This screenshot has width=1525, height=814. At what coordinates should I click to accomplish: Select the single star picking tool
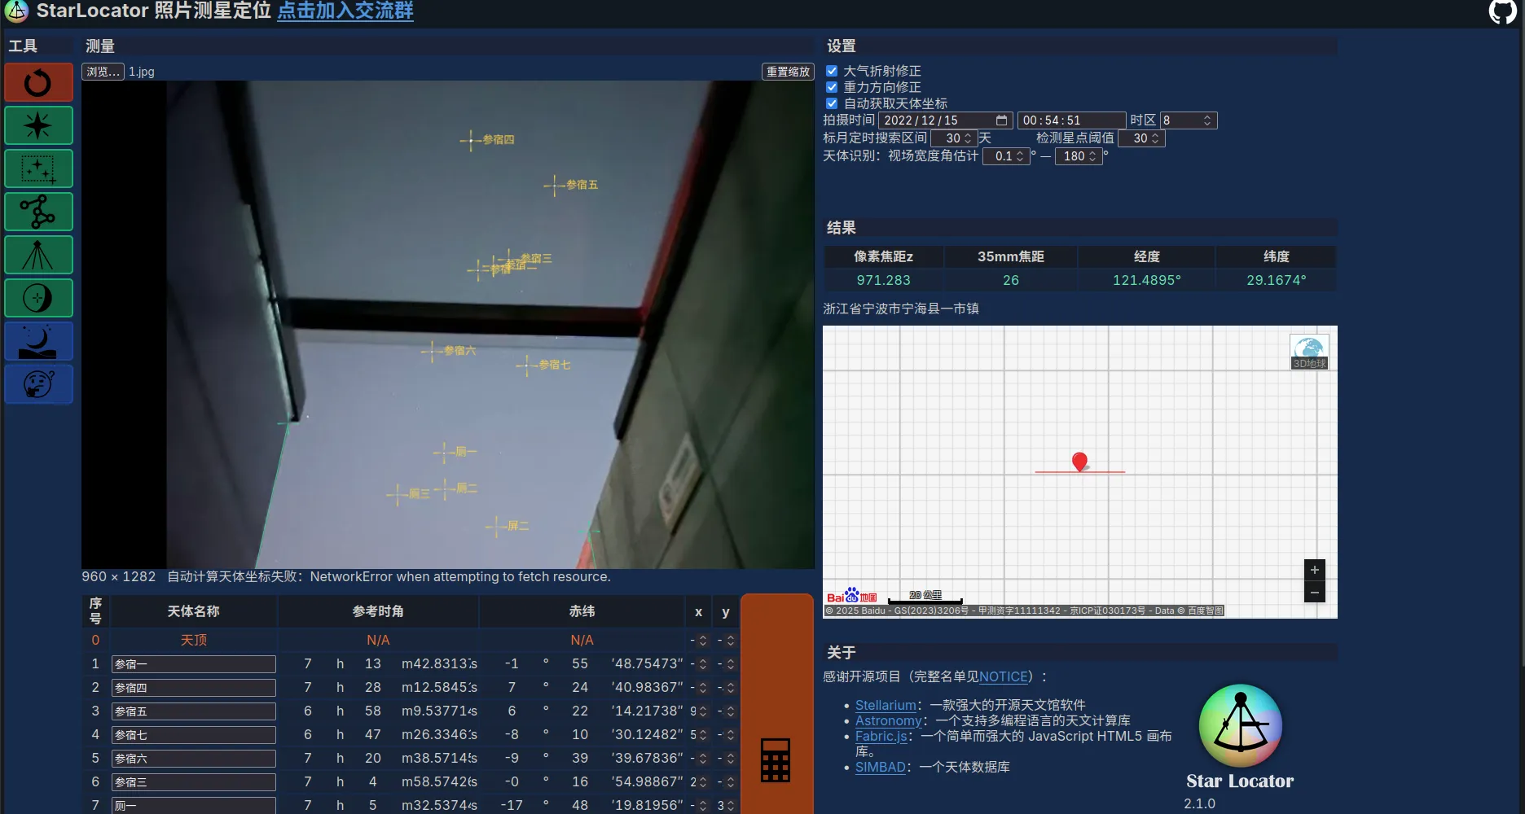[x=38, y=125]
